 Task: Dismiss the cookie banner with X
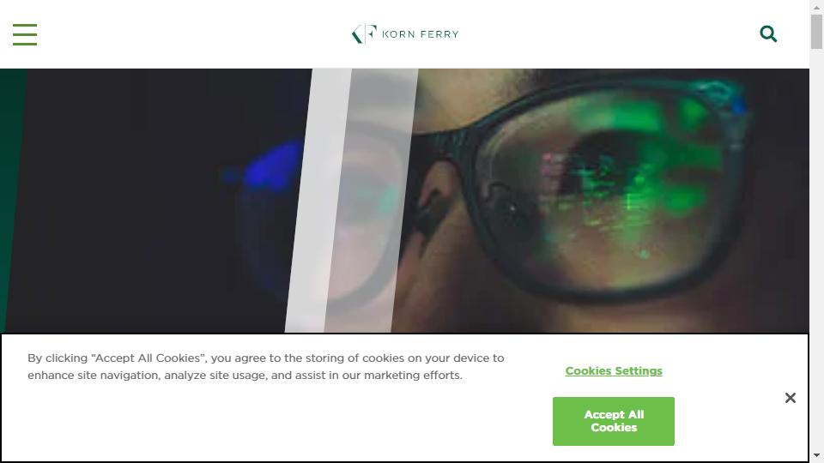pos(791,398)
